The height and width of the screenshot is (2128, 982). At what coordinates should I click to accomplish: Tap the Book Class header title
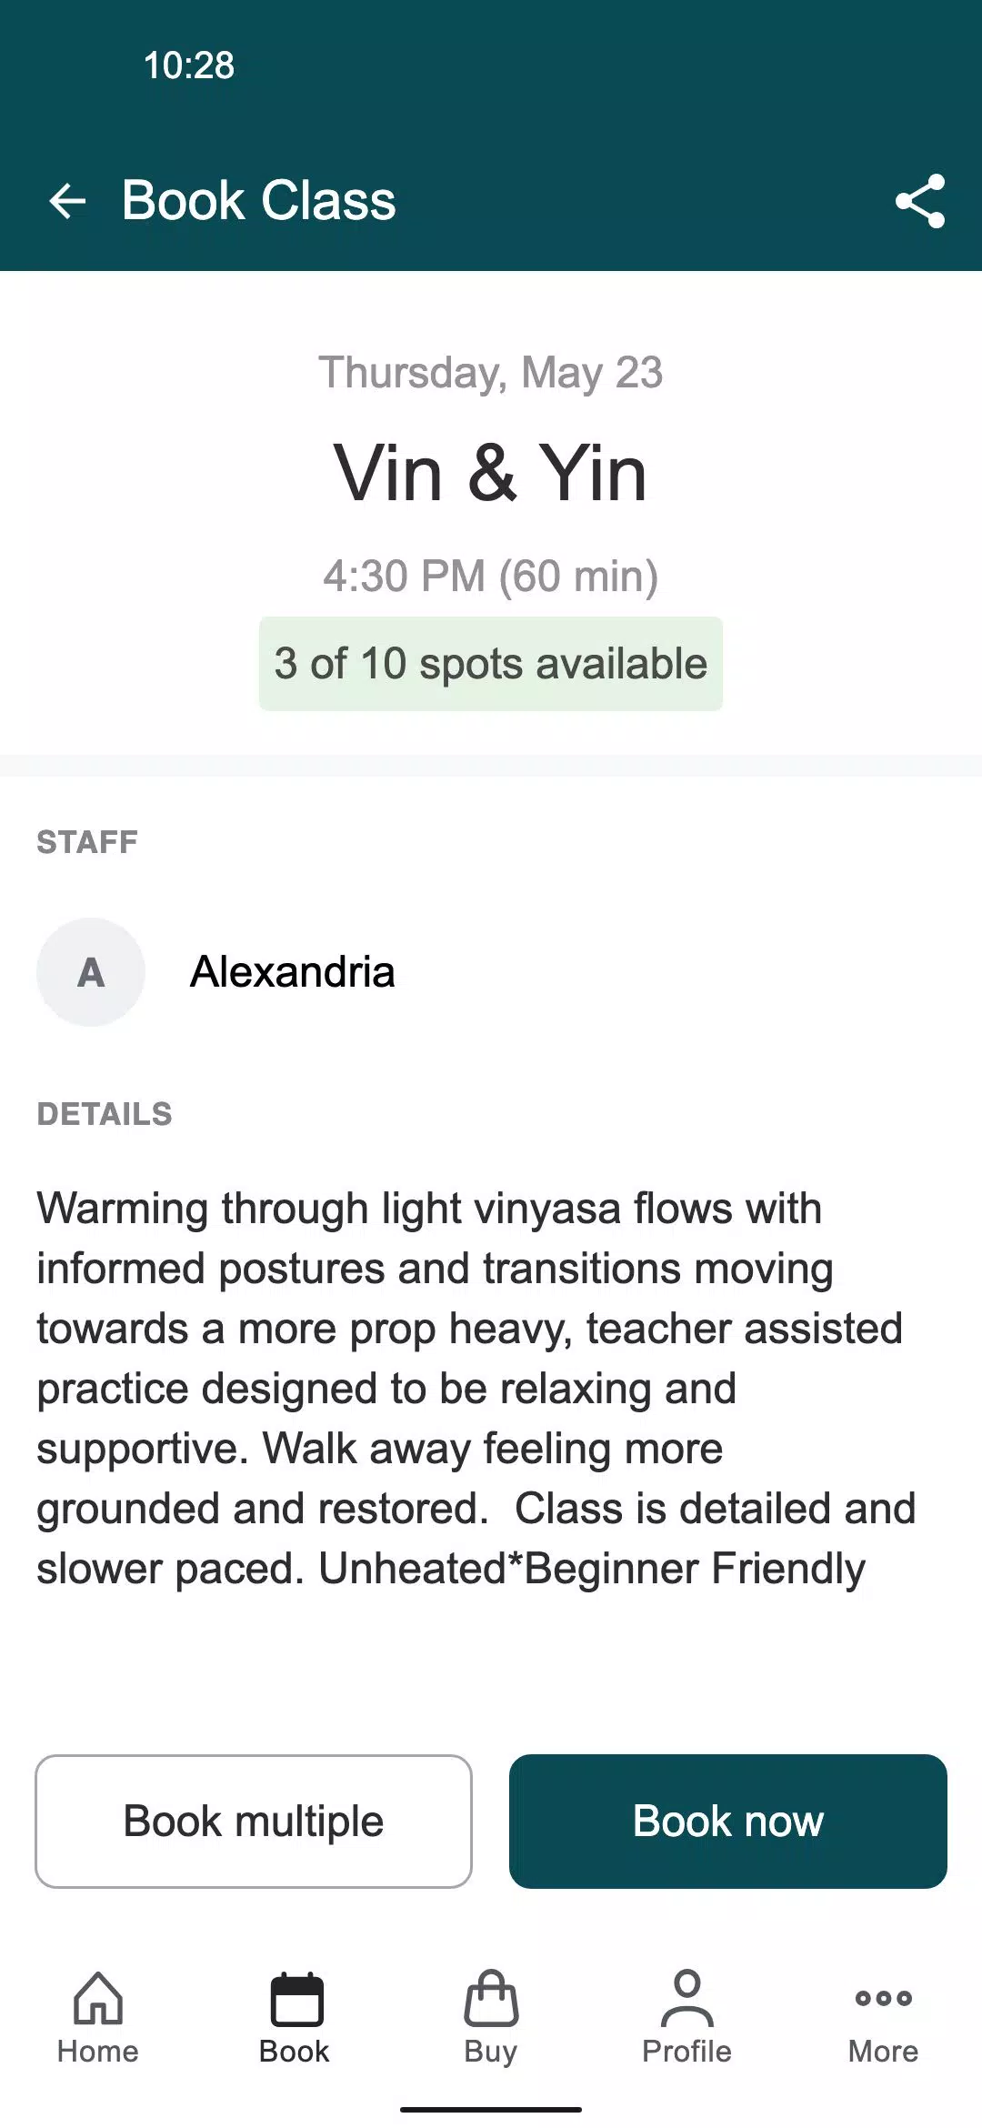pyautogui.click(x=259, y=201)
